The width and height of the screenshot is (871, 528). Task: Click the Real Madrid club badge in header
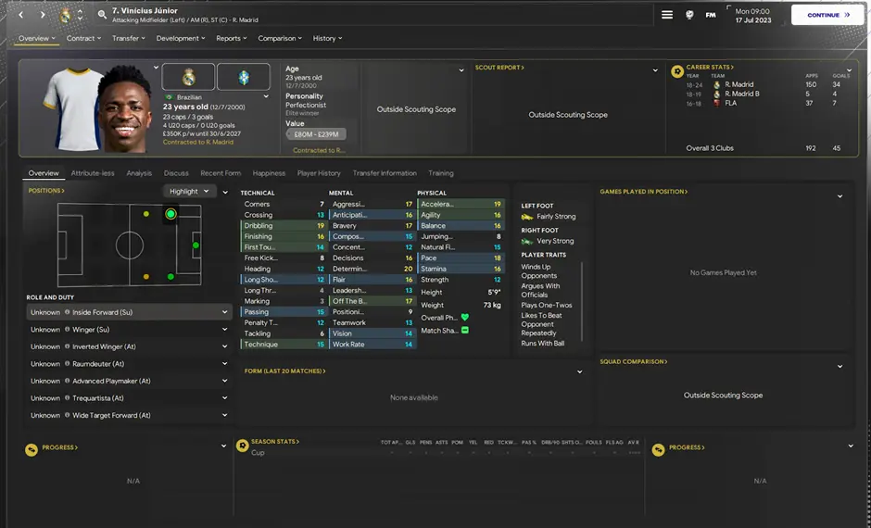pyautogui.click(x=66, y=16)
